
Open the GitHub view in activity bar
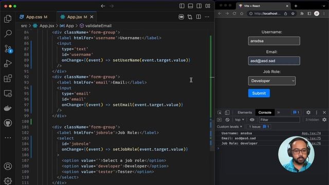8,123
